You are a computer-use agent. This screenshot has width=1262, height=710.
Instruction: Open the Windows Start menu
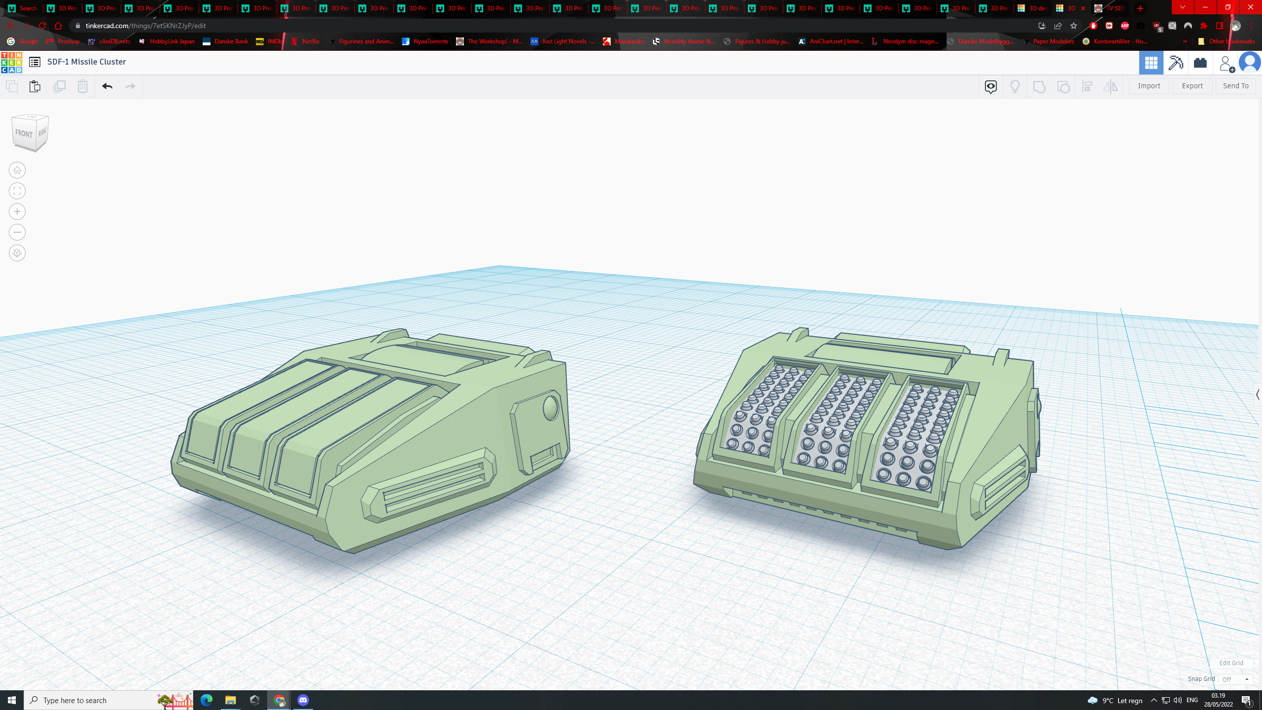(12, 700)
